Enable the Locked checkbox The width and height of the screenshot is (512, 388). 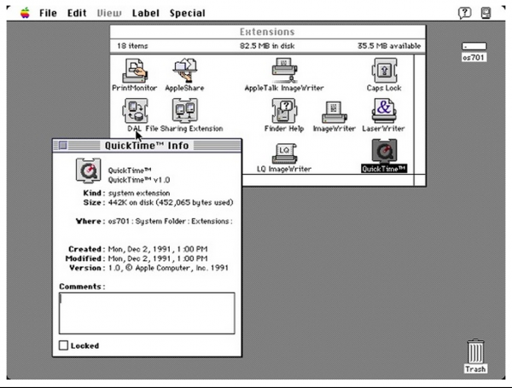pos(63,345)
